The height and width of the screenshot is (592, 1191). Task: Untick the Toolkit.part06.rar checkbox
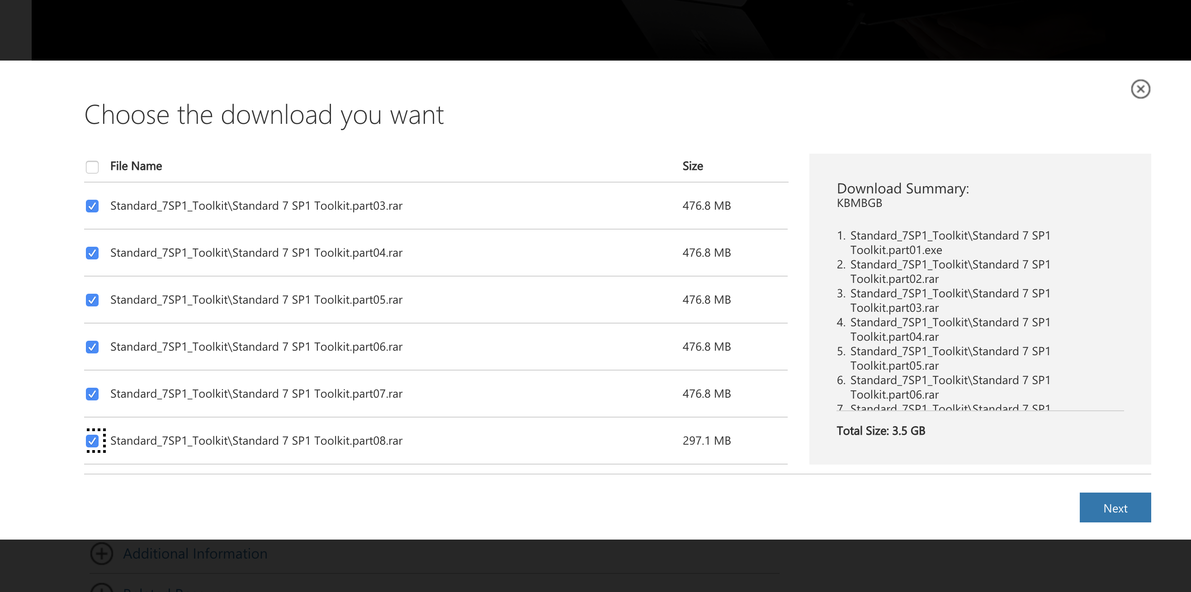click(x=92, y=347)
